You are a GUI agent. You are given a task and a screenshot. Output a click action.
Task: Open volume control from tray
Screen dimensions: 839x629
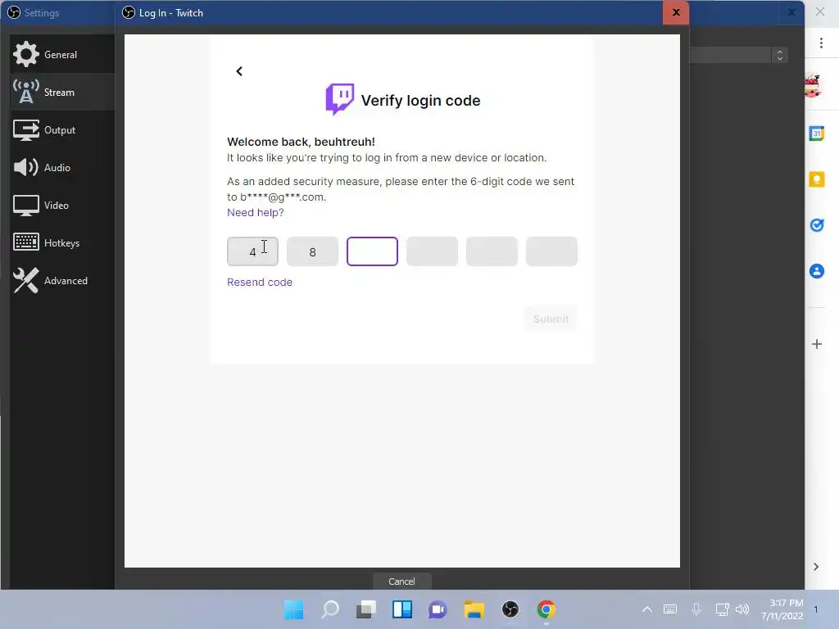coord(742,609)
